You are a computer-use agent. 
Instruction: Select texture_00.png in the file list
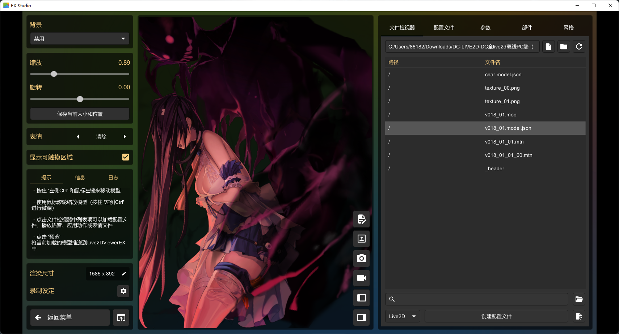point(485,88)
